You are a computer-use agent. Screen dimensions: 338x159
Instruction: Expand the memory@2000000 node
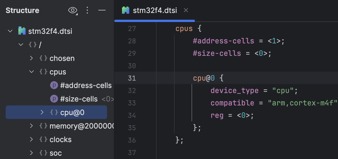click(32, 126)
